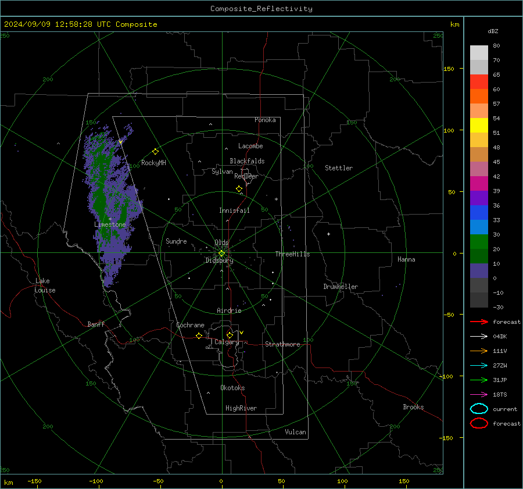Select the orange 111V arrow icon

pyautogui.click(x=479, y=351)
